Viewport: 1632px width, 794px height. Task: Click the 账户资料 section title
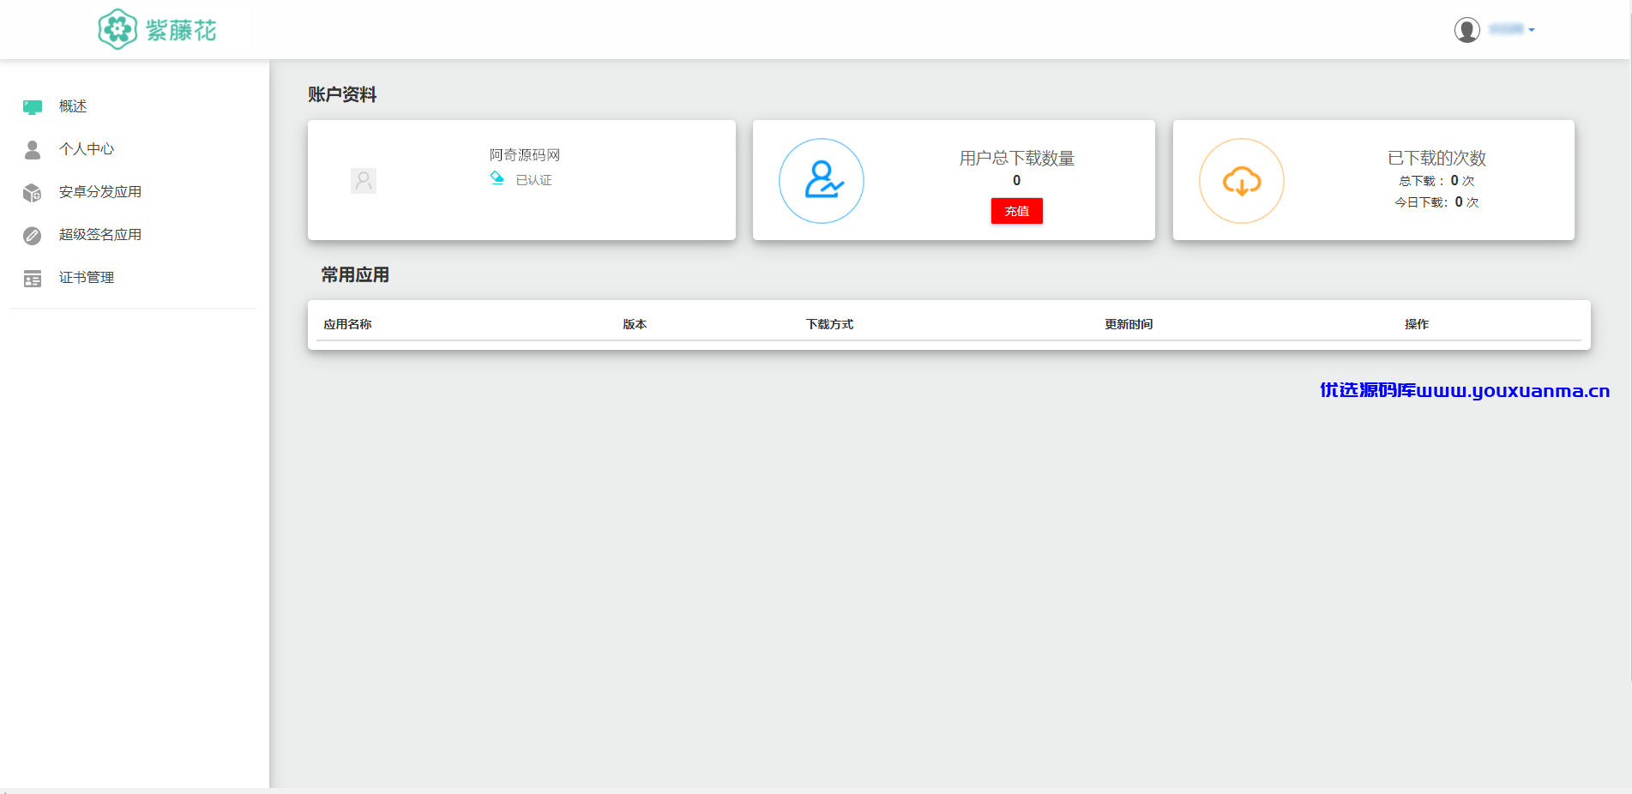click(x=342, y=94)
